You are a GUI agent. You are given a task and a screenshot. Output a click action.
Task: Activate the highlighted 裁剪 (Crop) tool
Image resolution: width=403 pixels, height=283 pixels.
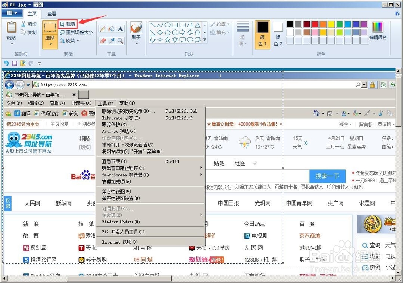[67, 23]
